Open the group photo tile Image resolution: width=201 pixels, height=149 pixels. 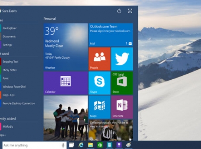(66, 118)
